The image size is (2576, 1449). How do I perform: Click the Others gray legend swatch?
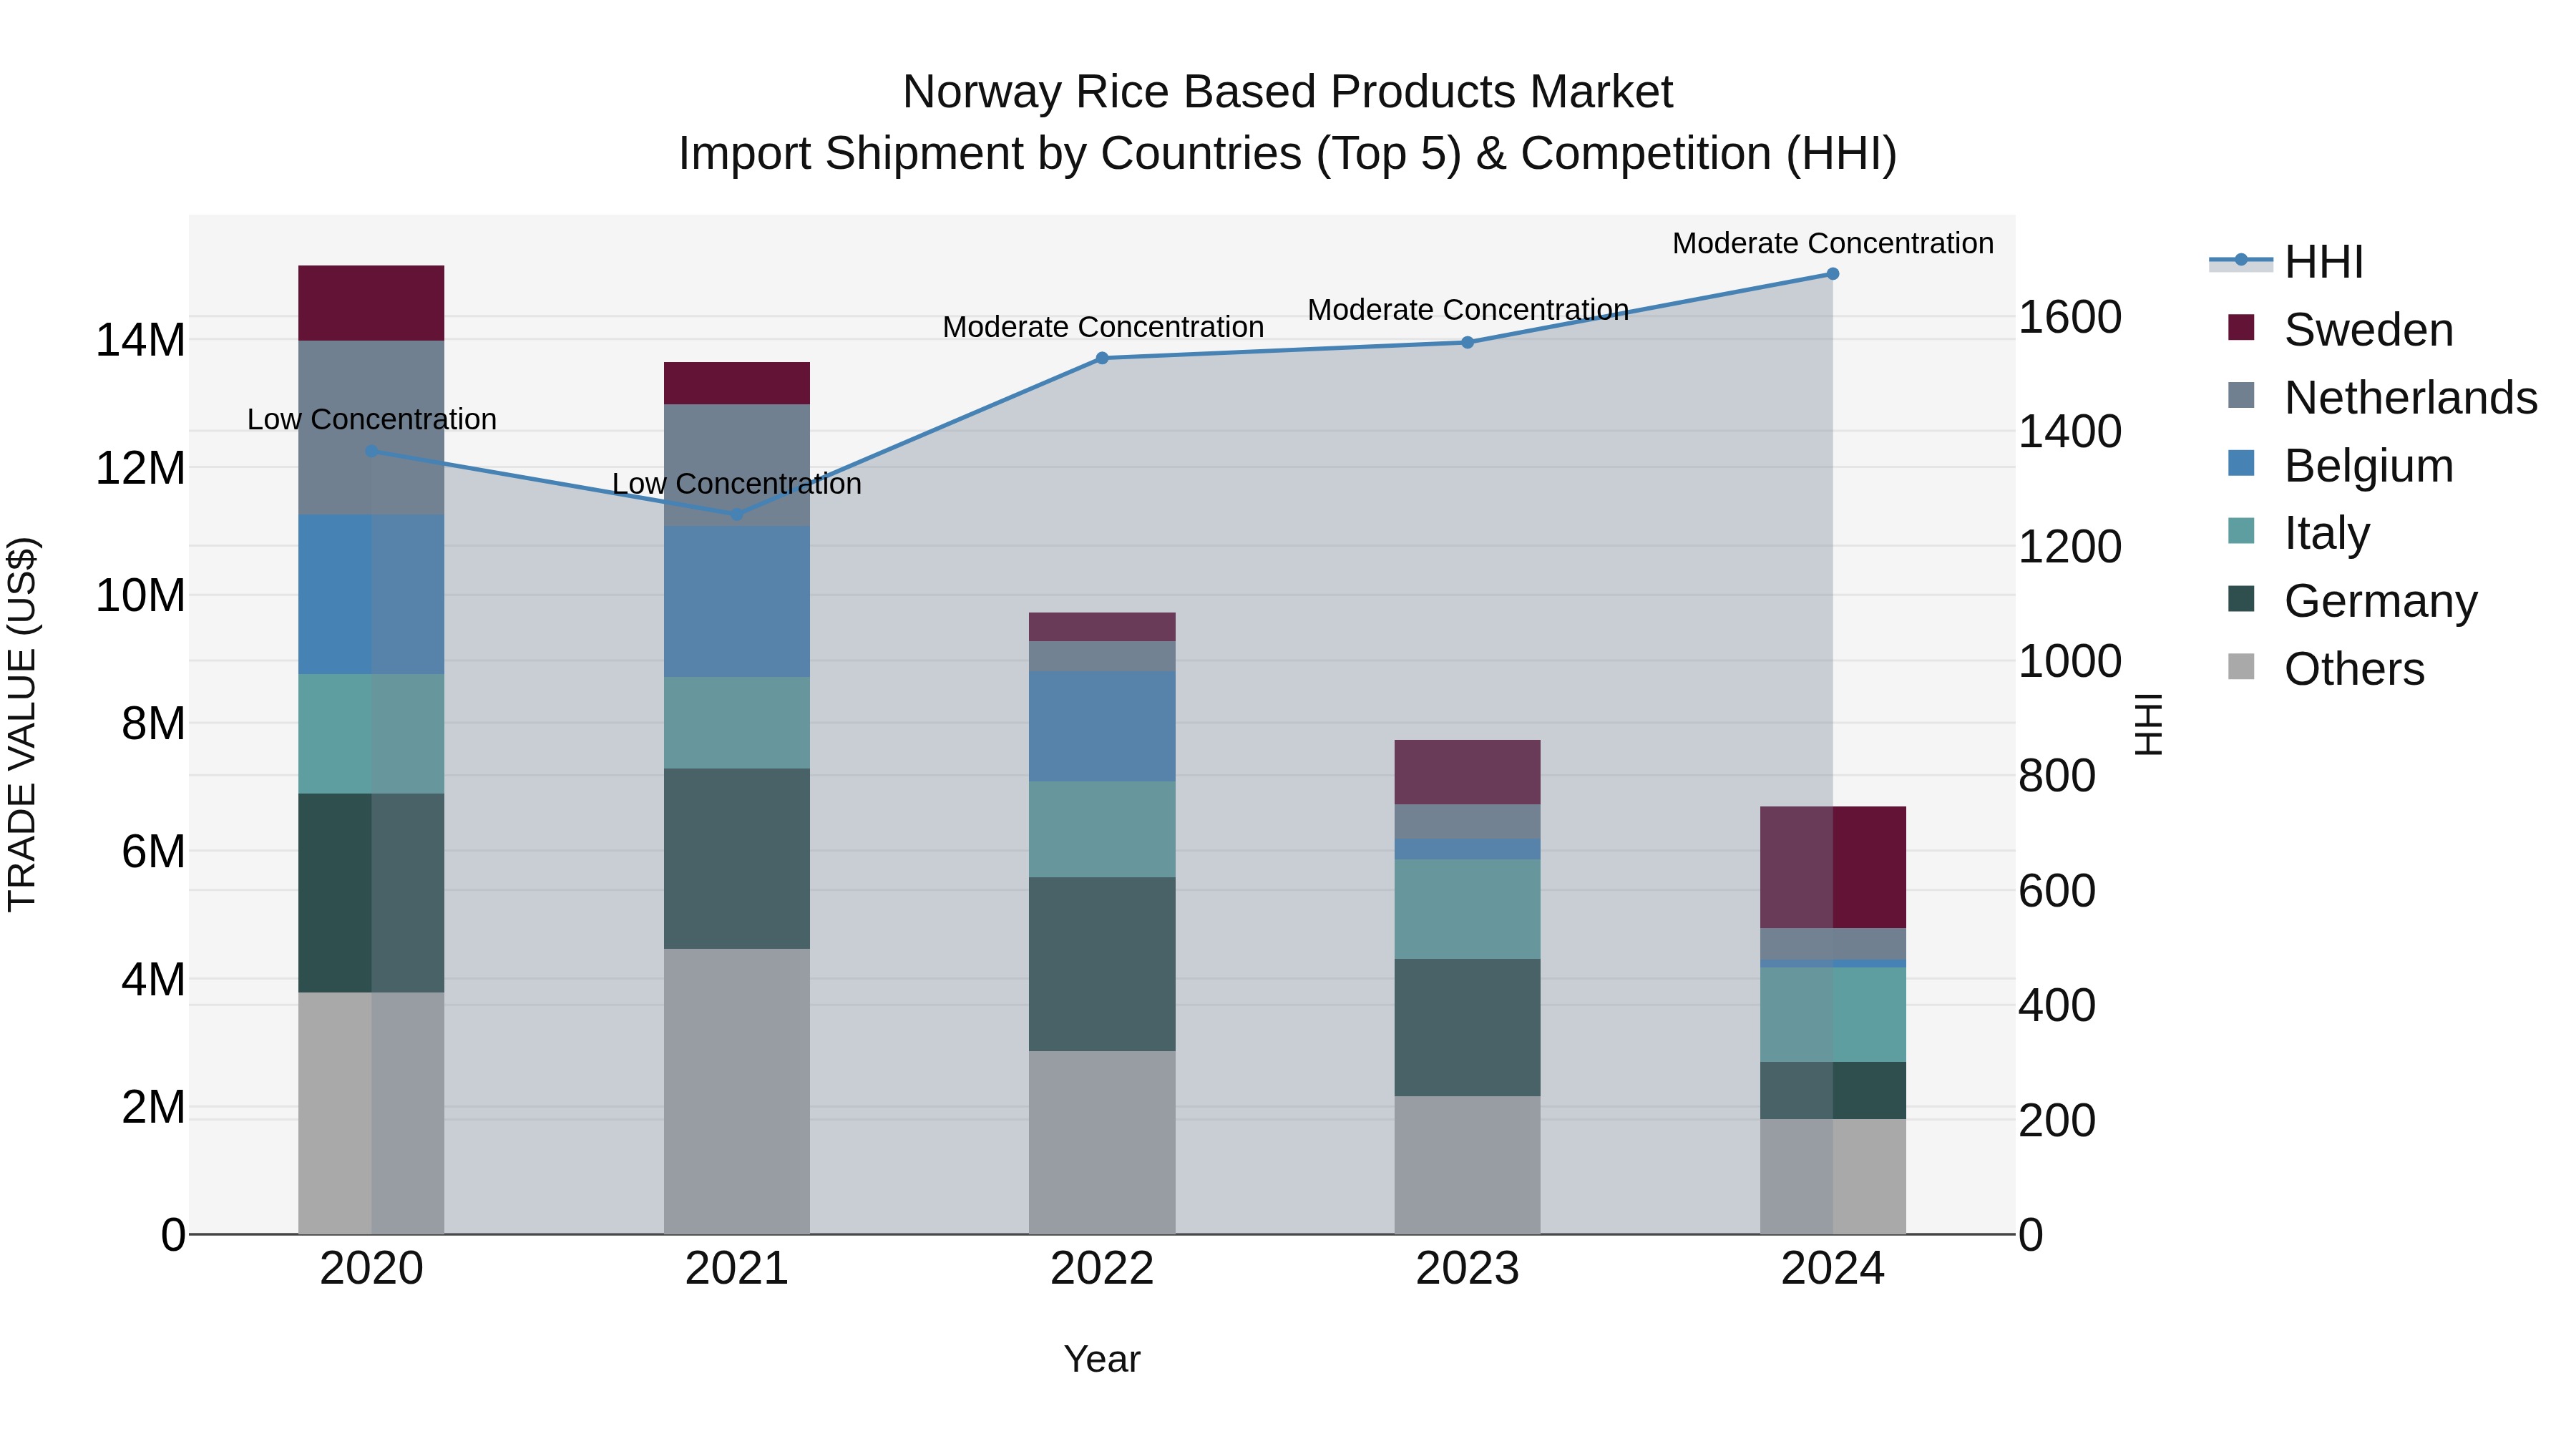tap(2242, 667)
